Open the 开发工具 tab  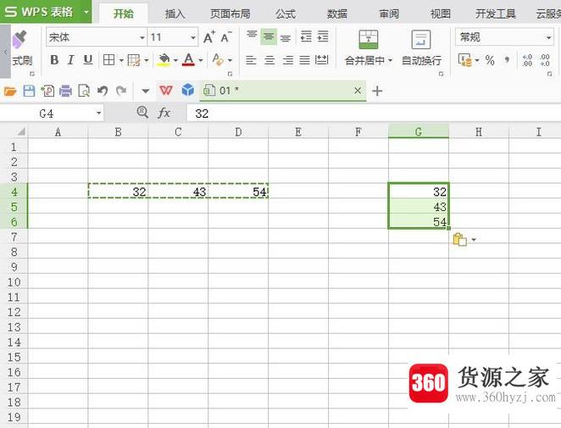pos(496,14)
